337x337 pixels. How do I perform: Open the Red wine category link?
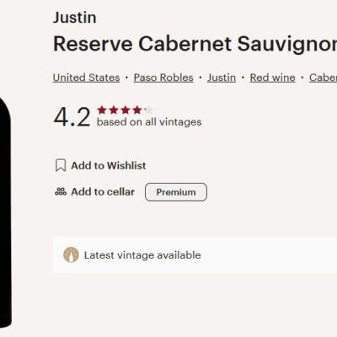point(272,78)
